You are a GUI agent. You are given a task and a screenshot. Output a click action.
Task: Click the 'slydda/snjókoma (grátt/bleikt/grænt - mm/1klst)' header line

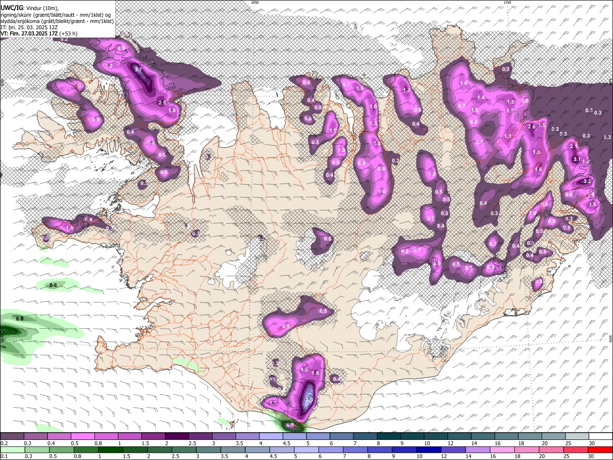coord(57,21)
